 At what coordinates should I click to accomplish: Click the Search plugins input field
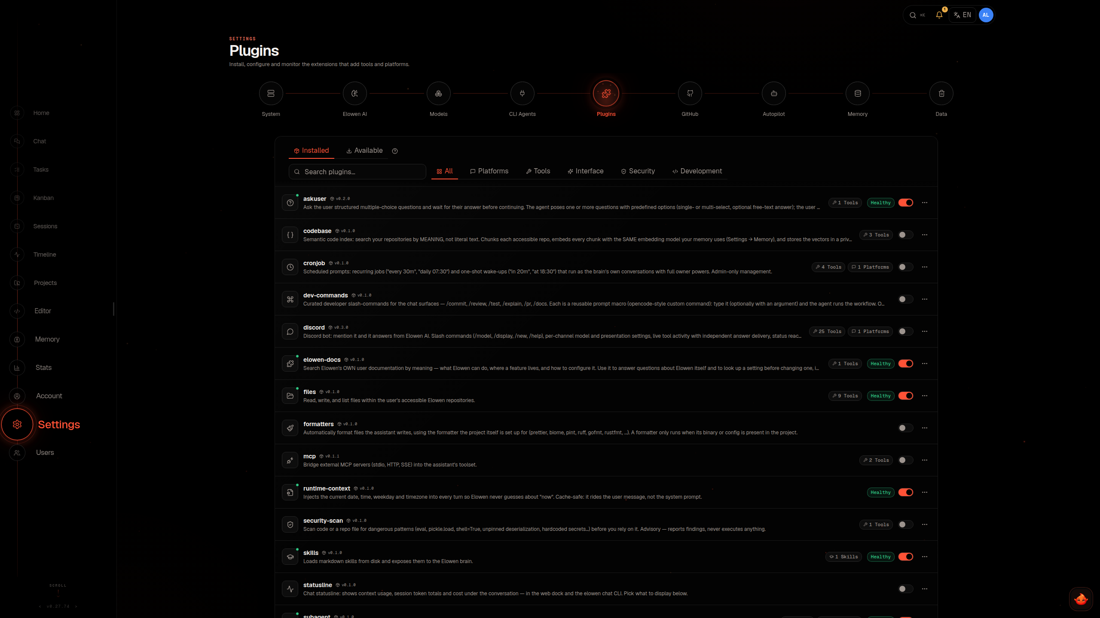click(357, 172)
